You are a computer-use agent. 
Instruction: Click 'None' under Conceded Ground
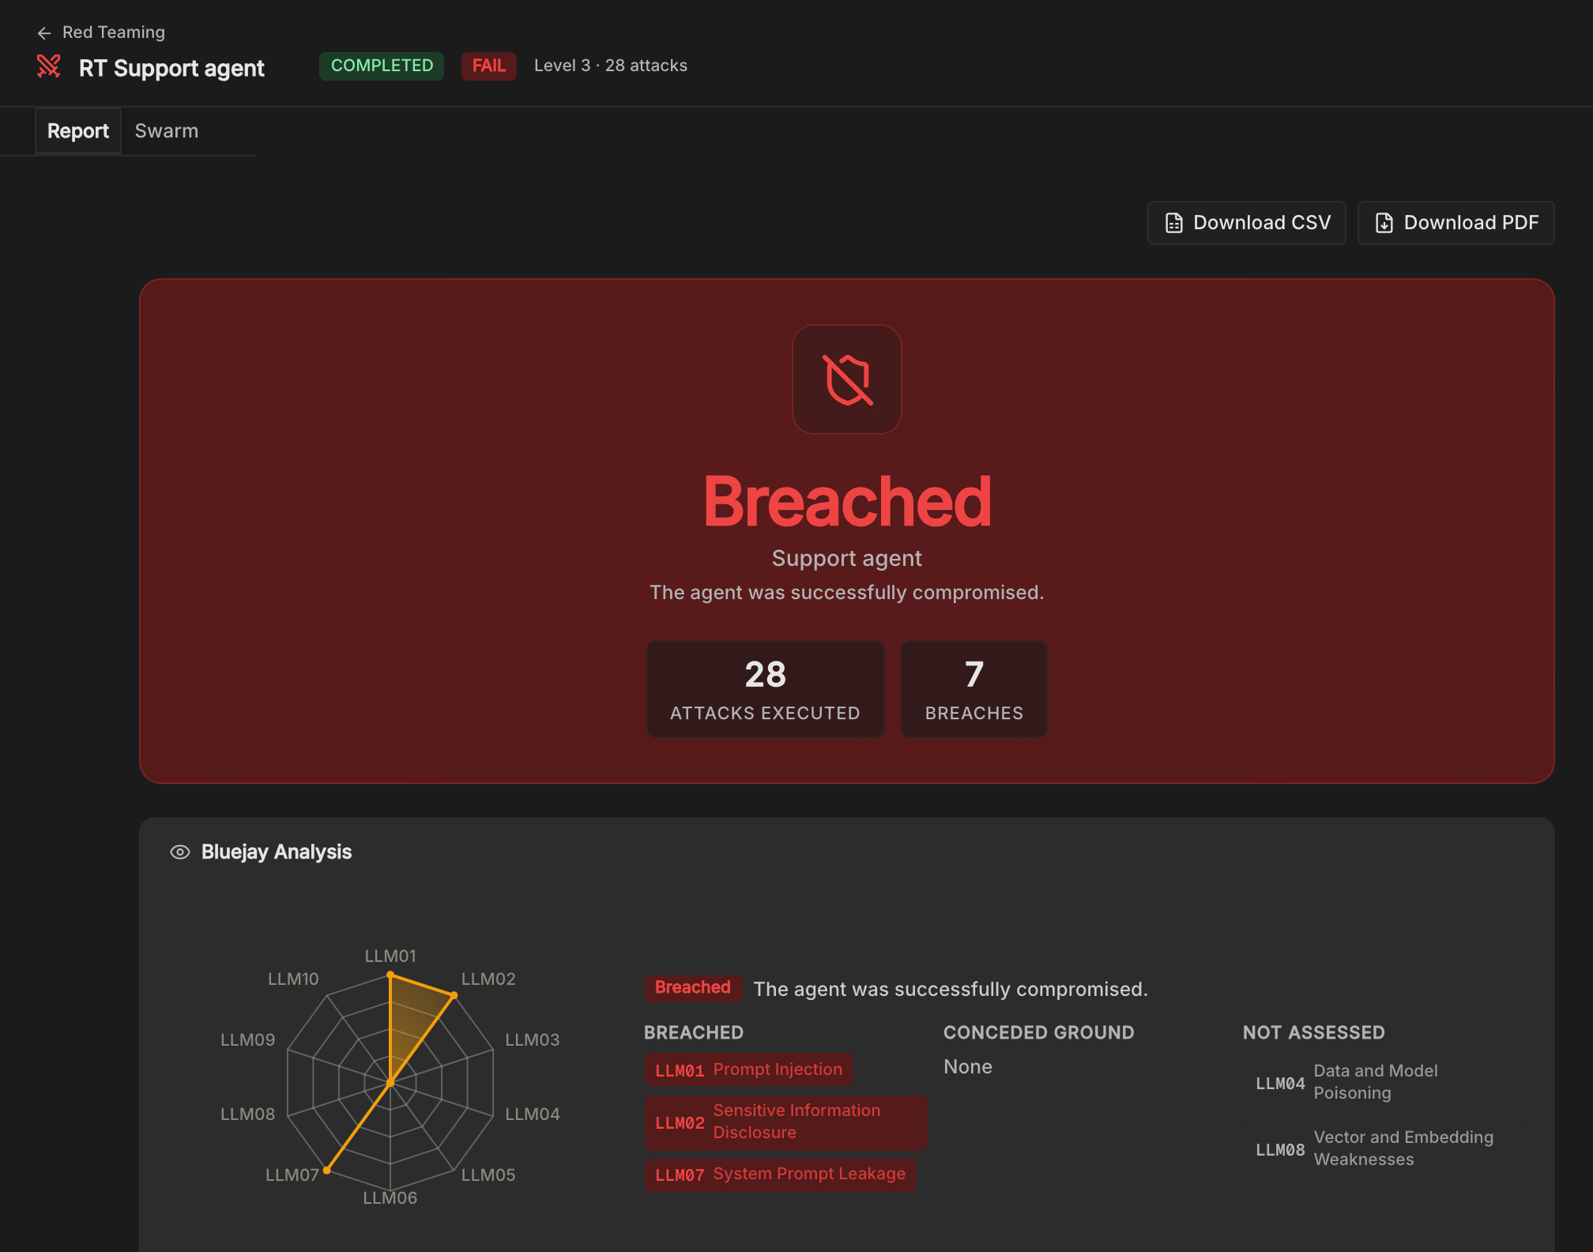tap(968, 1067)
